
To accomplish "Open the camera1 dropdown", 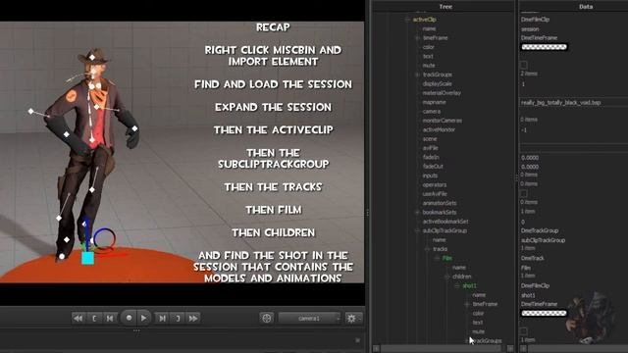I will click(310, 318).
